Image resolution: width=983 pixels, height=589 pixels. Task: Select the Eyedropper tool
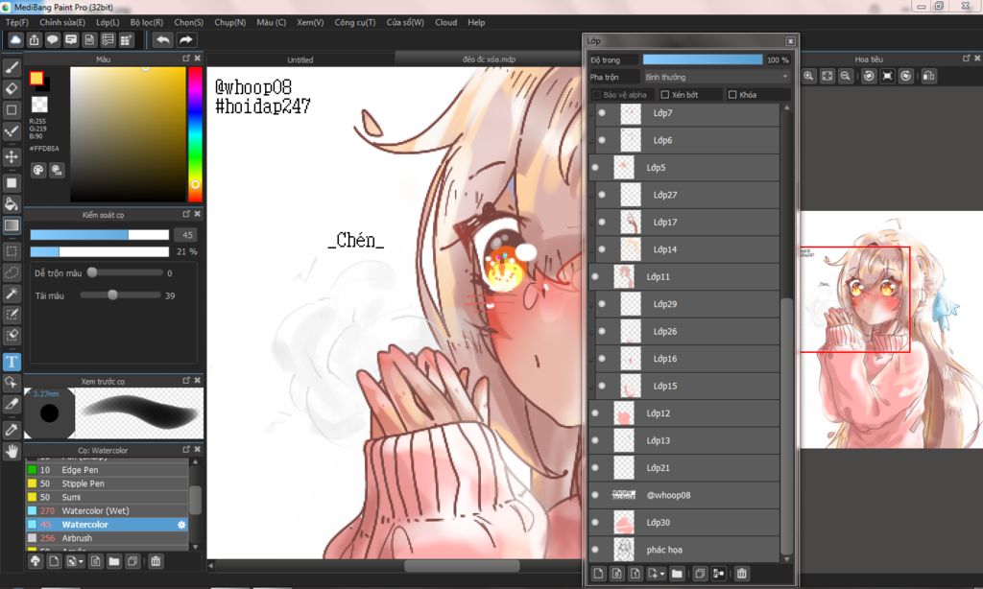click(12, 429)
